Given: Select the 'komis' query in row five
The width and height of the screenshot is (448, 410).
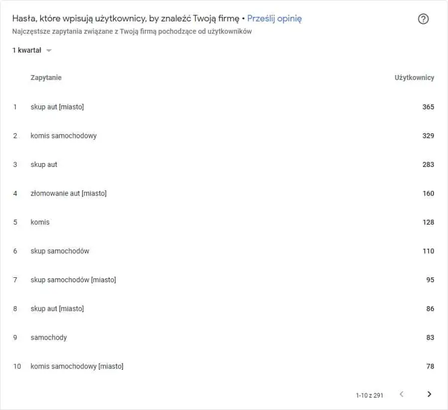Looking at the screenshot, I should pyautogui.click(x=40, y=222).
